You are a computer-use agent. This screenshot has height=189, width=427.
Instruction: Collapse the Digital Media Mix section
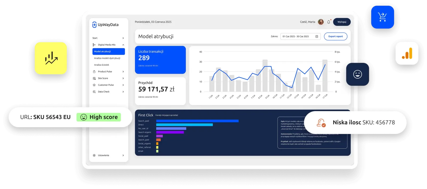pyautogui.click(x=123, y=45)
